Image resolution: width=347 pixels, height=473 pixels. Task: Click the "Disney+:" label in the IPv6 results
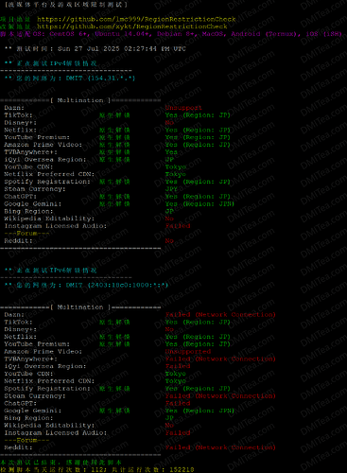(x=20, y=329)
